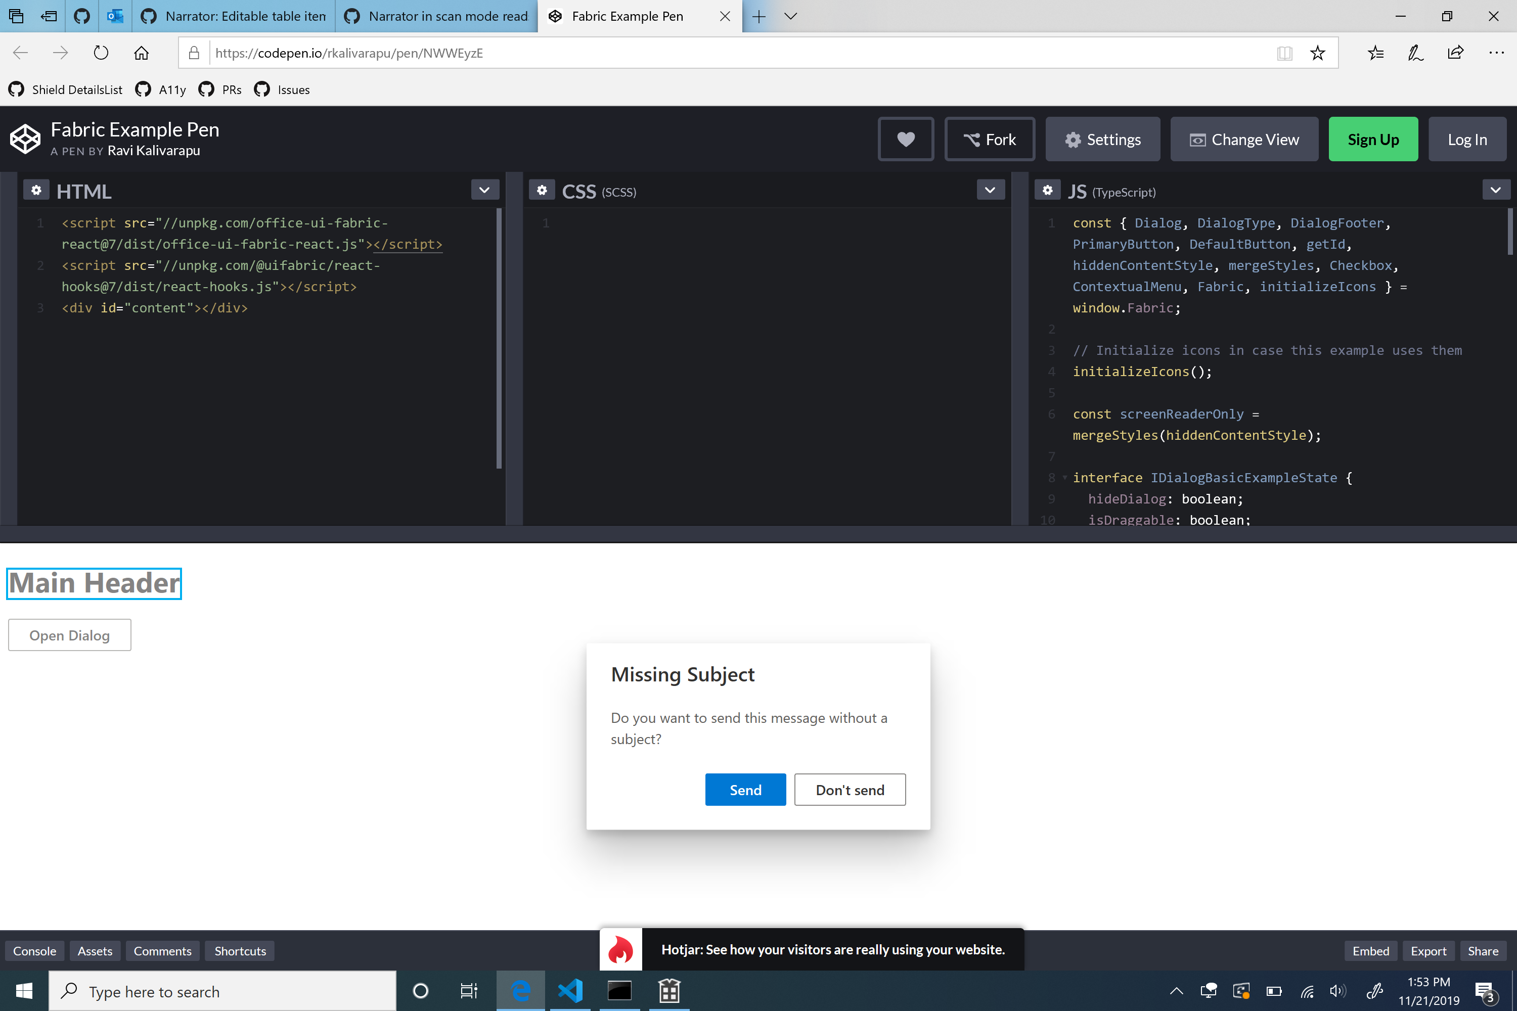Screen dimensions: 1517x1011
Task: Click the CodePen logo icon
Action: [25, 140]
